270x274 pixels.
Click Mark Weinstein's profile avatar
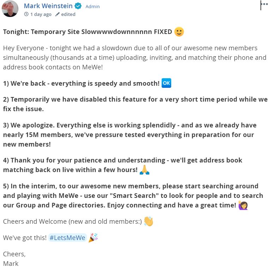coord(10,9)
